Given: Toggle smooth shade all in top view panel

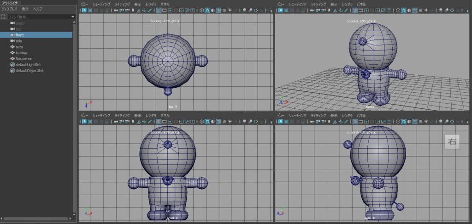Looking at the screenshot, I should click(x=207, y=10).
